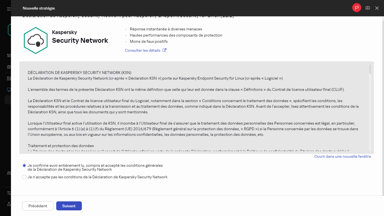Click the red flag notifications icon

click(357, 8)
